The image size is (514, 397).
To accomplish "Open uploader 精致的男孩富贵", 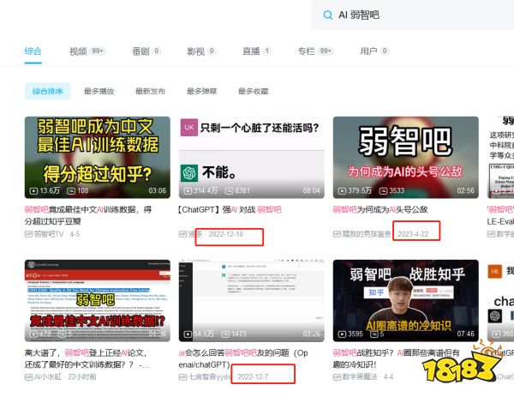I will [x=367, y=234].
